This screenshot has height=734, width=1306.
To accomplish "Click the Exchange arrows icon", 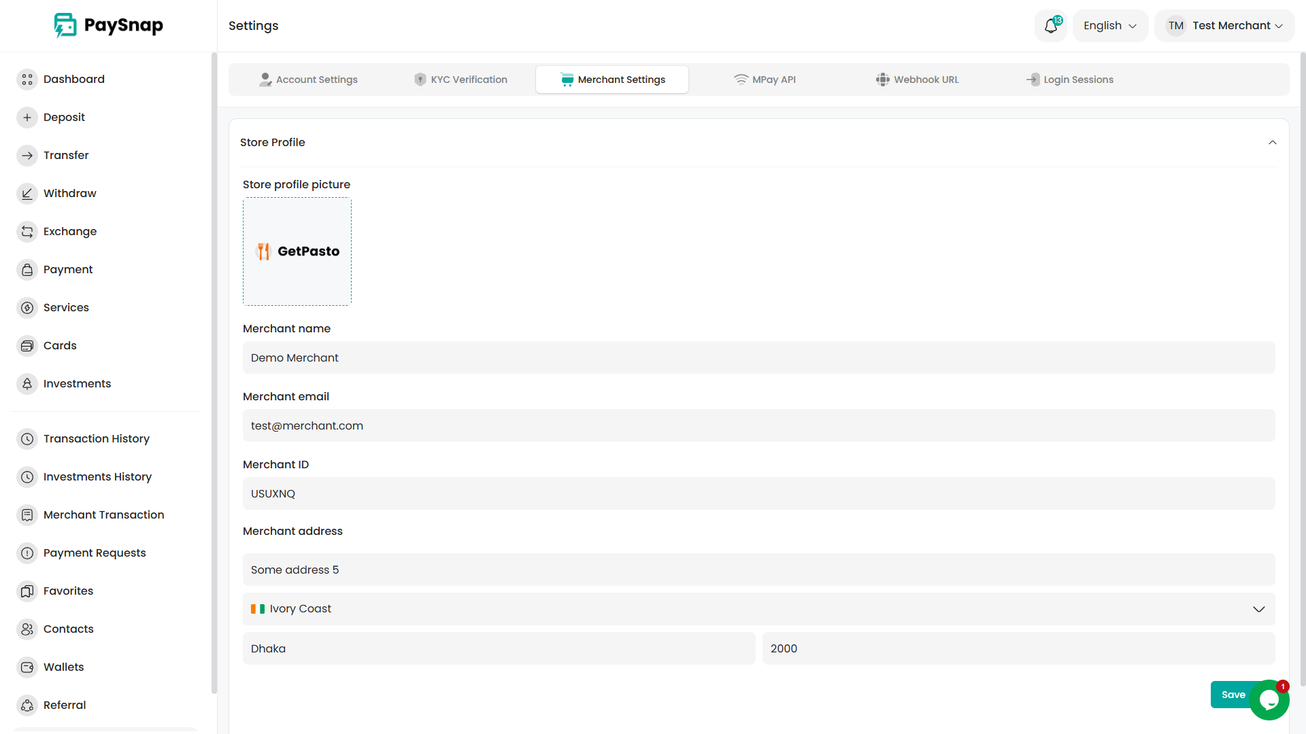I will coord(27,232).
